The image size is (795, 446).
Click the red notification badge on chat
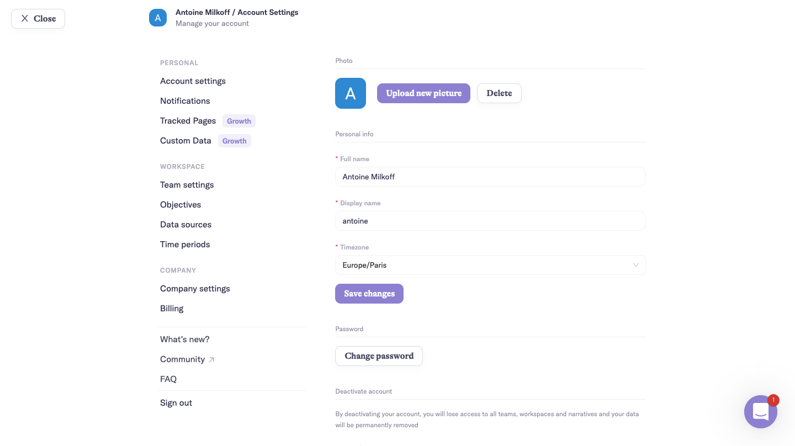[x=773, y=400]
